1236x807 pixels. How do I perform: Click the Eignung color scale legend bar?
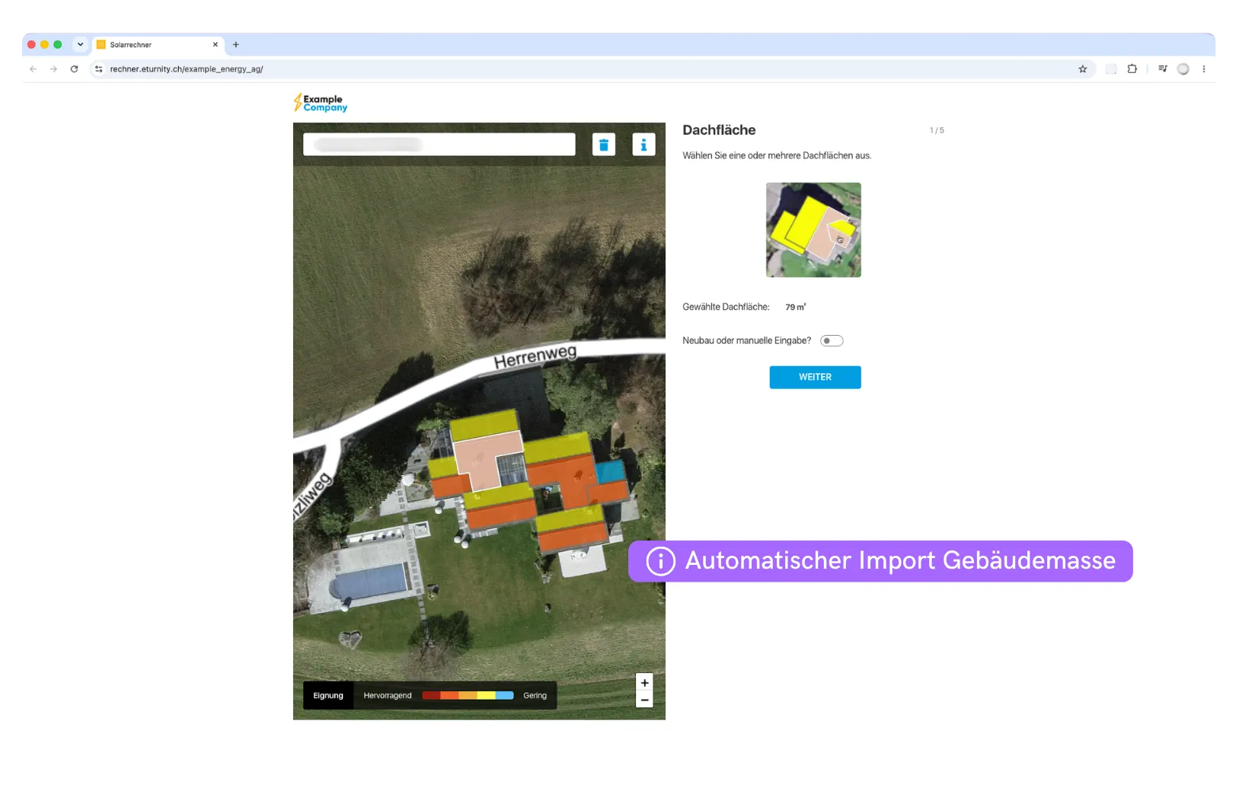(x=468, y=696)
